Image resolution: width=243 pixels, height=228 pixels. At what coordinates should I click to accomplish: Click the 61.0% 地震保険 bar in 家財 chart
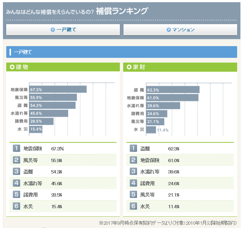[172, 98]
